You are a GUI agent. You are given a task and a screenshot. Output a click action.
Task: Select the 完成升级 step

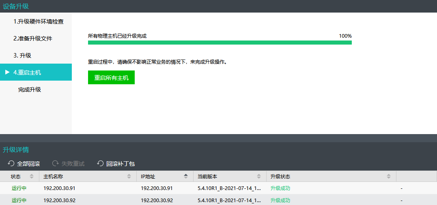click(x=30, y=90)
